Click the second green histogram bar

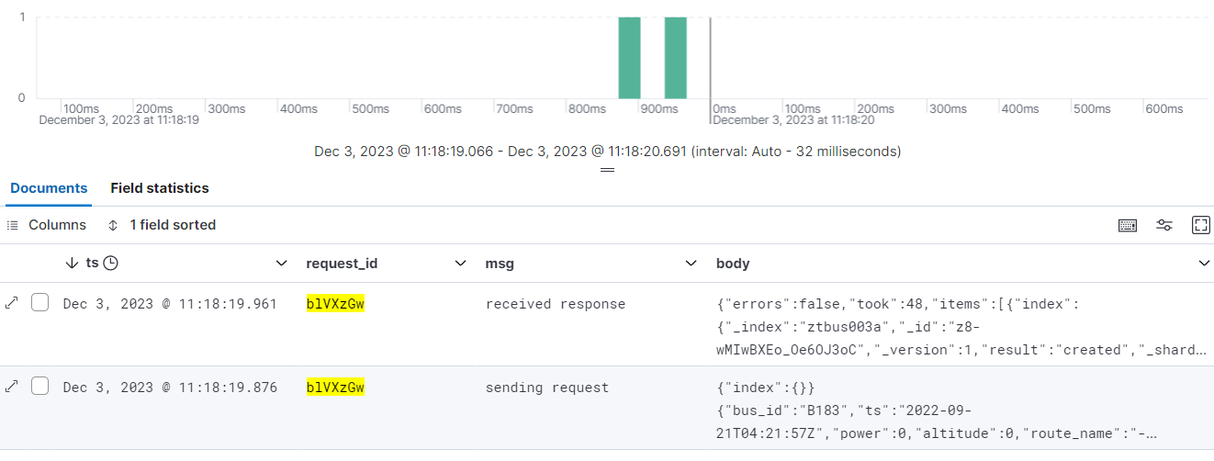coord(676,57)
